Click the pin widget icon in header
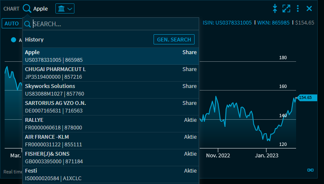324x184 pixels. click(x=275, y=8)
